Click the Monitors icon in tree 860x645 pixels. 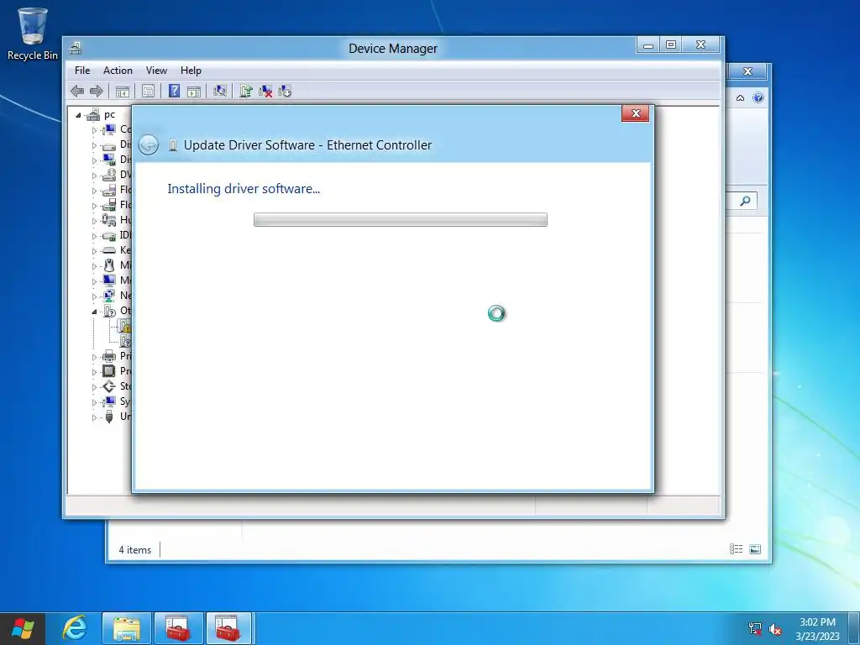tap(108, 281)
